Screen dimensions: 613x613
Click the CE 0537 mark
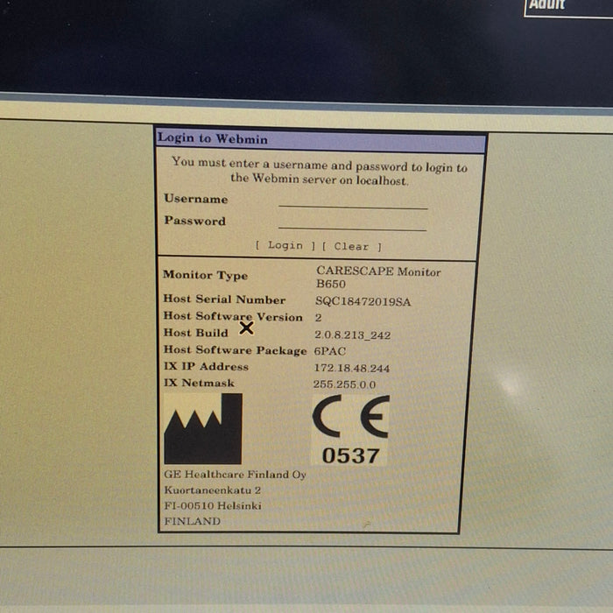[x=350, y=430]
